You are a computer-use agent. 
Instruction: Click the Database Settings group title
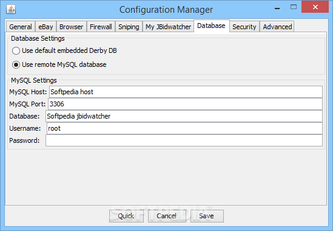click(x=38, y=38)
